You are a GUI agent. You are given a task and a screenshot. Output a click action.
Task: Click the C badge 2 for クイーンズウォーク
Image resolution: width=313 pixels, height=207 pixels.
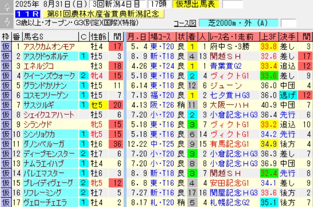[x=84, y=76]
